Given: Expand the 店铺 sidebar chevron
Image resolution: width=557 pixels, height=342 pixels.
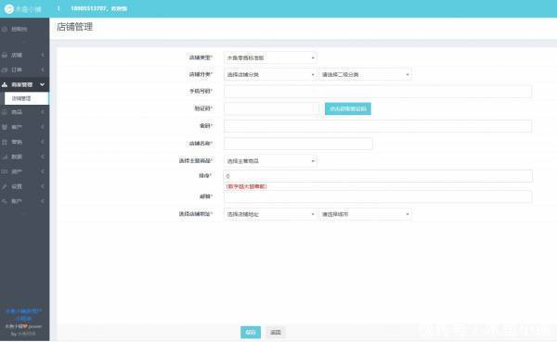Looking at the screenshot, I should coord(43,55).
